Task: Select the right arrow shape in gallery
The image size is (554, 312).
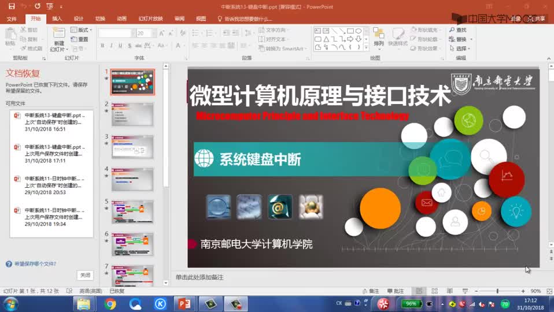Action: 350,39
